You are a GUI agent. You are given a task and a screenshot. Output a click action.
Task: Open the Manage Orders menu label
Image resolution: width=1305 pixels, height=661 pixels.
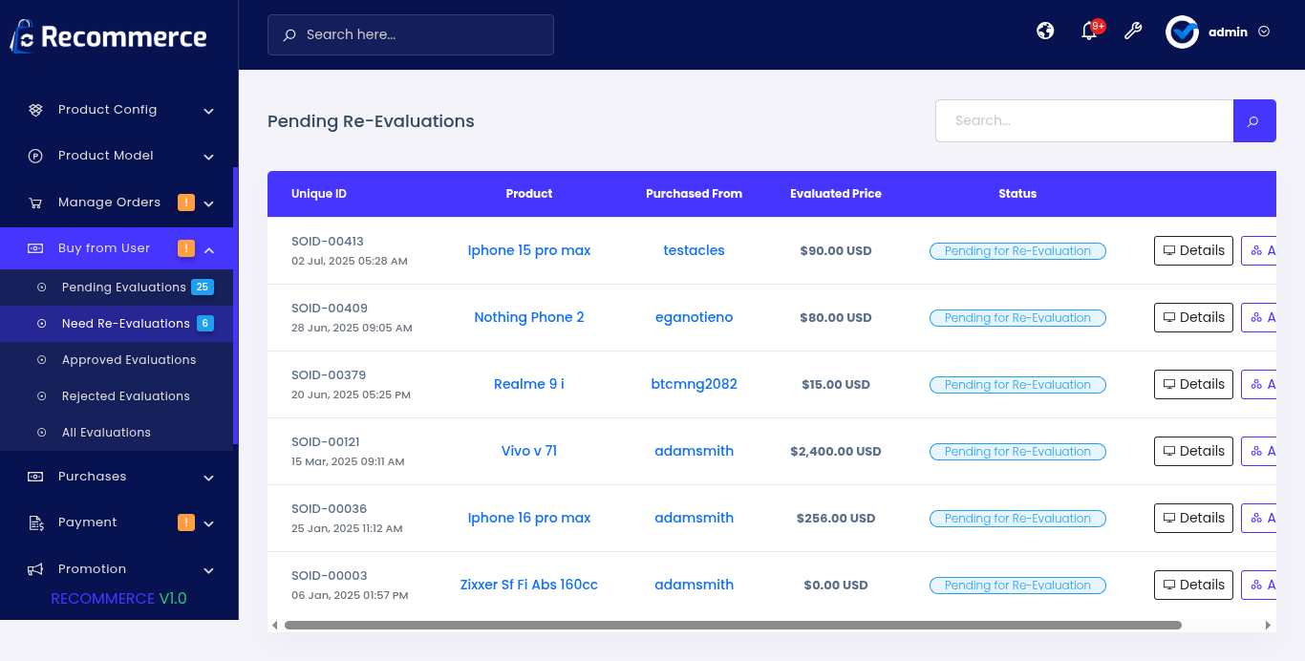click(109, 203)
